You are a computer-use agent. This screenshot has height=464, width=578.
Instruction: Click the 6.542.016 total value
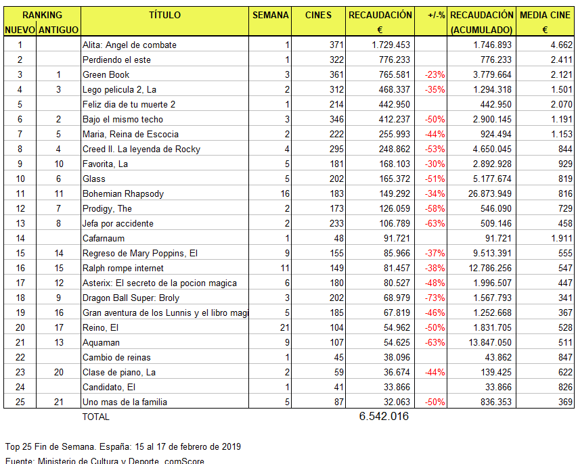coord(384,417)
